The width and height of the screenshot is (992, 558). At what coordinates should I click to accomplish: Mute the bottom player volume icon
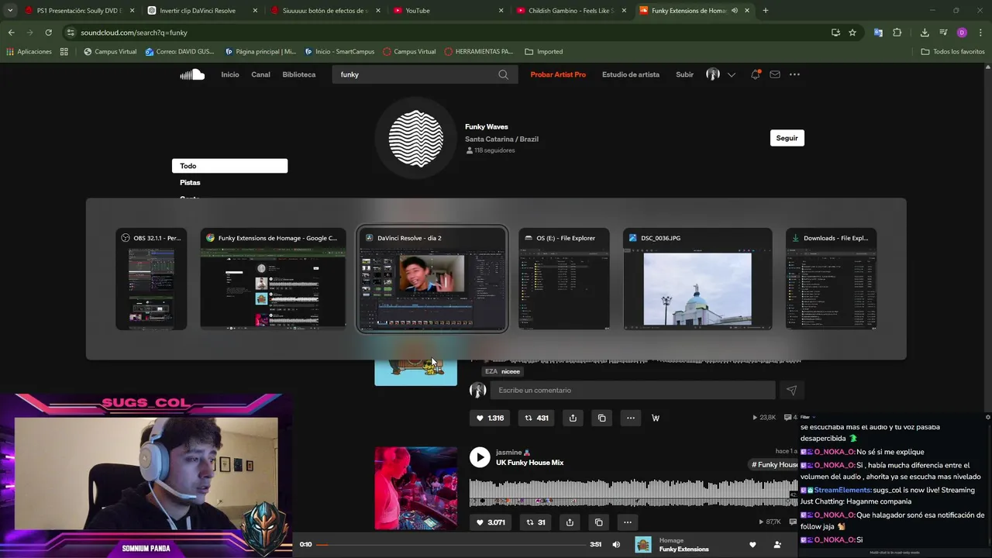pyautogui.click(x=616, y=545)
